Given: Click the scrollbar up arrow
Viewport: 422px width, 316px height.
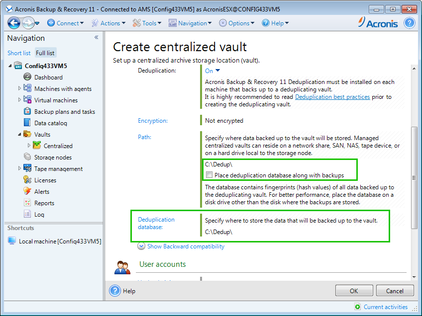Looking at the screenshot, I should click(414, 69).
